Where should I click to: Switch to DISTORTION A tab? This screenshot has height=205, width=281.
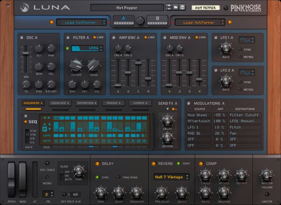87,103
